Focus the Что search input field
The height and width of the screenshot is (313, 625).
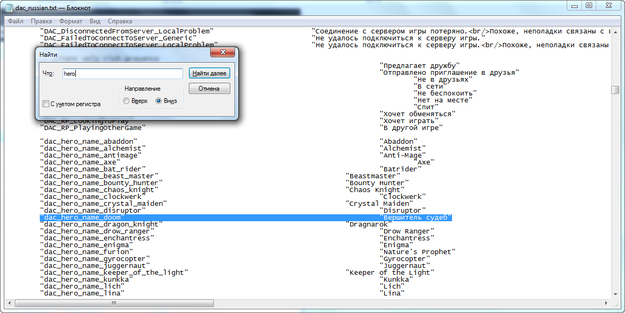tap(123, 74)
